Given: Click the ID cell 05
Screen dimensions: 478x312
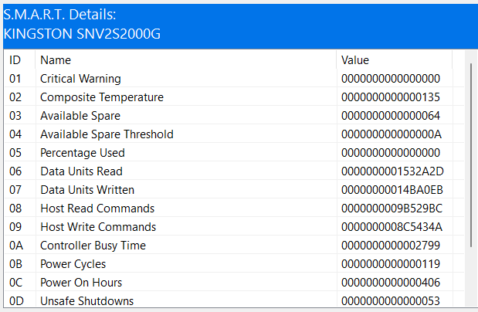Looking at the screenshot, I should 15,153.
